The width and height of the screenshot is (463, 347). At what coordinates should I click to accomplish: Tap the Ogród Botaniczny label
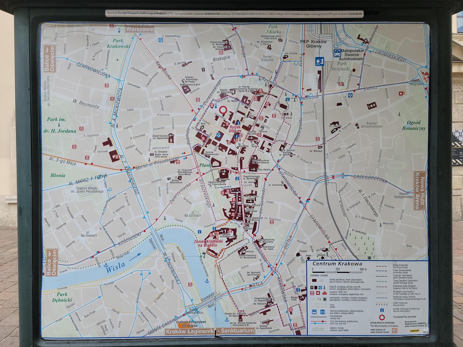click(x=414, y=125)
